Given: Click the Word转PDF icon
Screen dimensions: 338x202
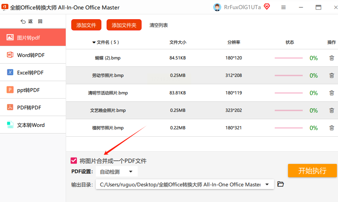Looking at the screenshot, I should pyautogui.click(x=10, y=55).
